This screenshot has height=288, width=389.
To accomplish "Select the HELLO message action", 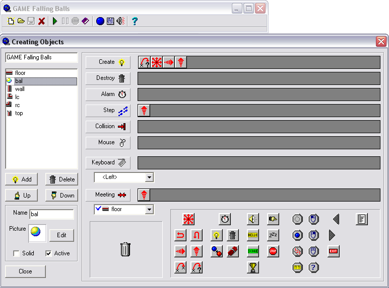I will (253, 235).
